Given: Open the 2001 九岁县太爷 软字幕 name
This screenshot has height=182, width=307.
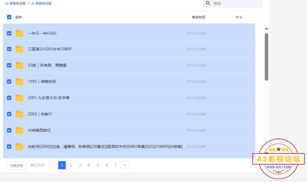Looking at the screenshot, I should [x=49, y=98].
